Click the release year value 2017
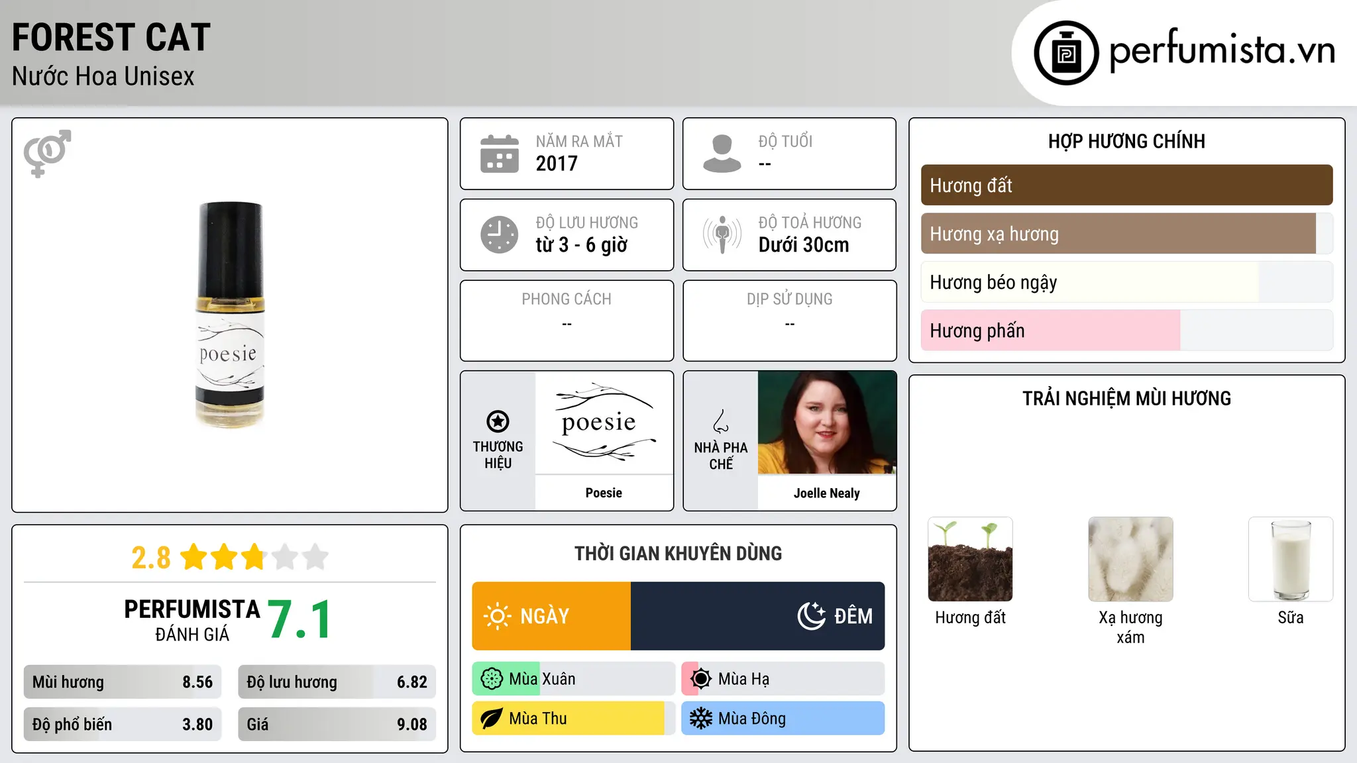 (x=557, y=164)
